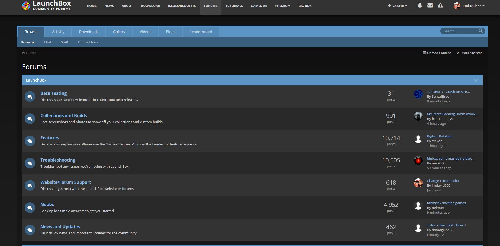Click imdavid555's avatar in Website/Forum Support row
Image resolution: width=500 pixels, height=246 pixels.
[x=418, y=183]
